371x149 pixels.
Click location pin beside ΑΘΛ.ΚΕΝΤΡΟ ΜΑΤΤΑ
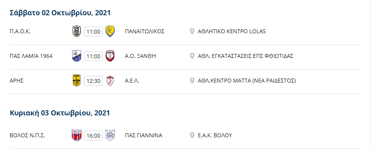192,81
